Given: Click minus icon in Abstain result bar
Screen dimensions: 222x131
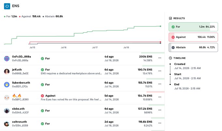Looking at the screenshot, I should point(173,47).
